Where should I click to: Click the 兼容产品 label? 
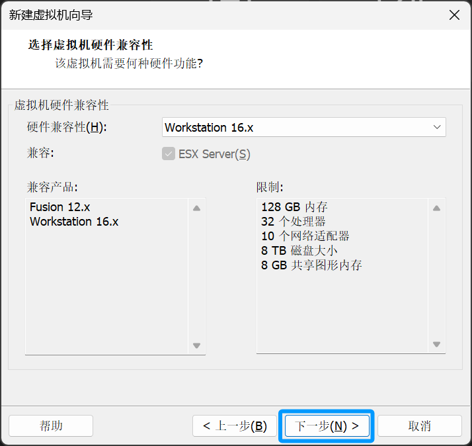pyautogui.click(x=52, y=187)
